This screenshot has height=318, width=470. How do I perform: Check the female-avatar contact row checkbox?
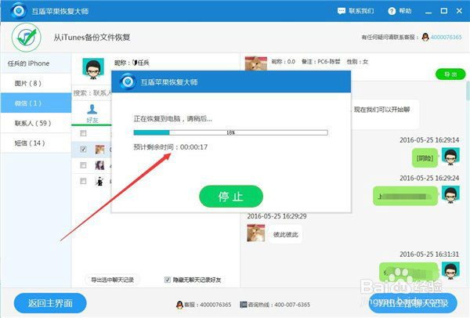[83, 165]
